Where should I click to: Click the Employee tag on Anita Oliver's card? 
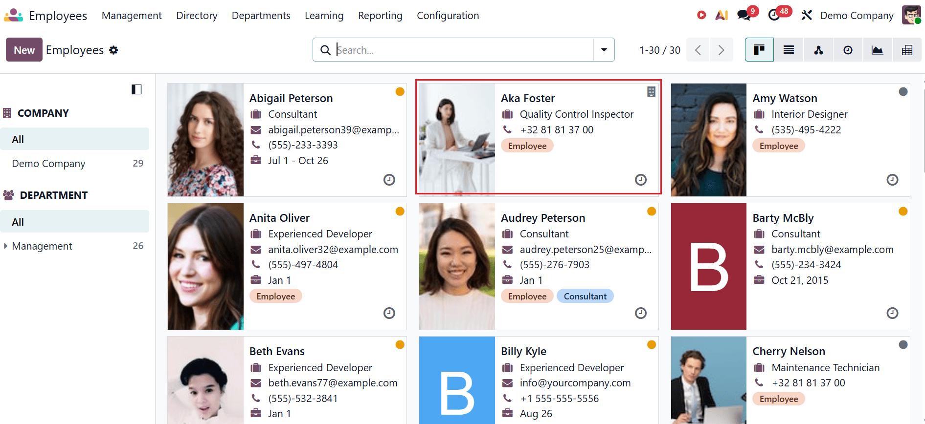coord(276,296)
